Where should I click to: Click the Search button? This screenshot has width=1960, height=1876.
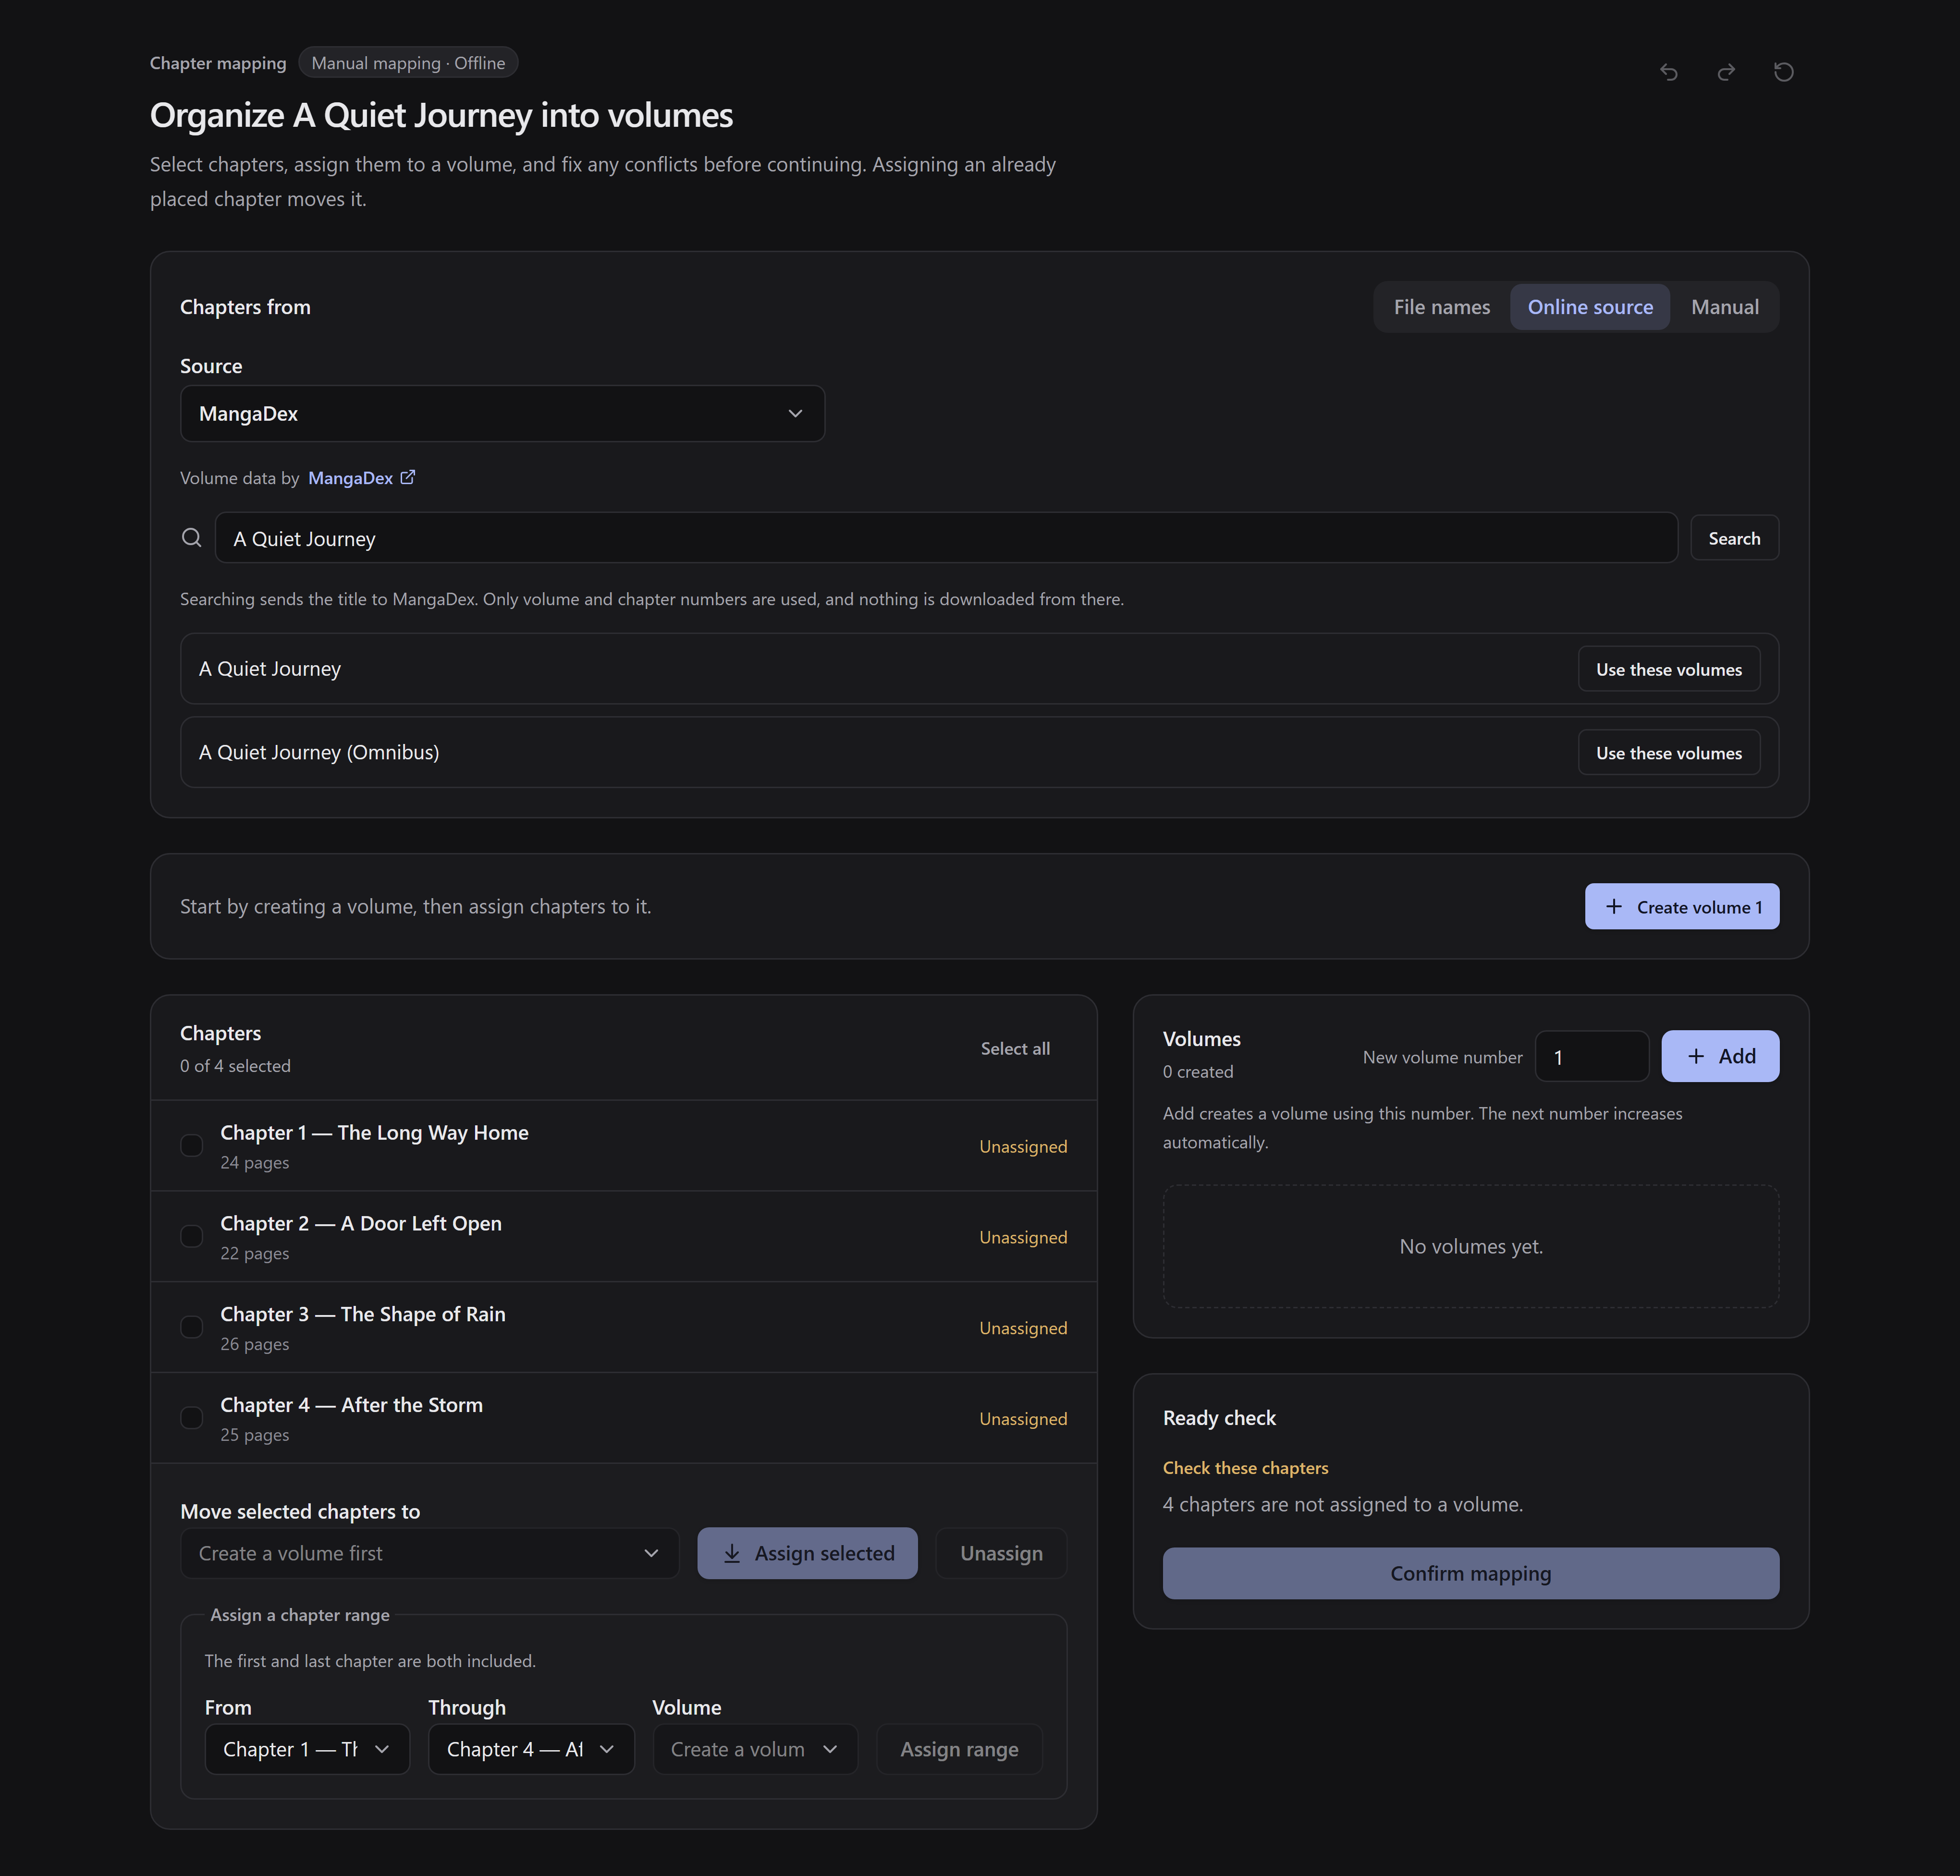coord(1734,538)
